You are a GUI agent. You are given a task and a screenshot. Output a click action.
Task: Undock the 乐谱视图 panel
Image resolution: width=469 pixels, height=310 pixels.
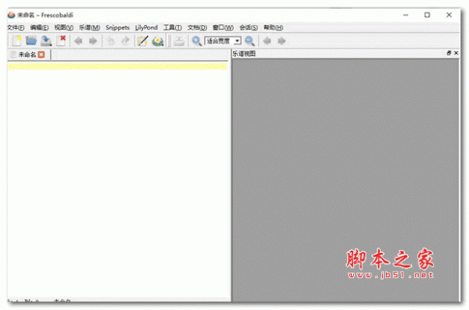click(449, 53)
